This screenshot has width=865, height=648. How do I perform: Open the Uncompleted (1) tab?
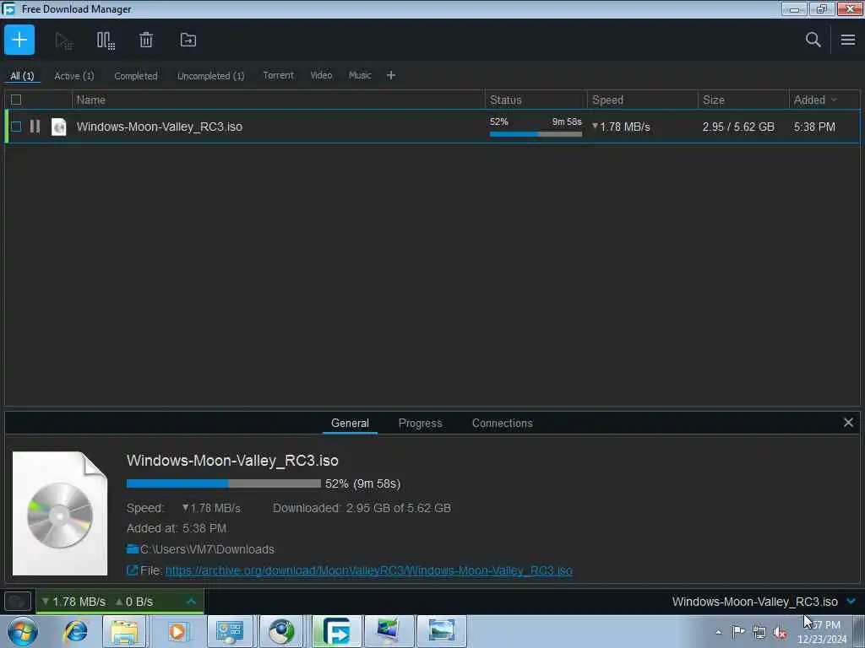(x=210, y=76)
